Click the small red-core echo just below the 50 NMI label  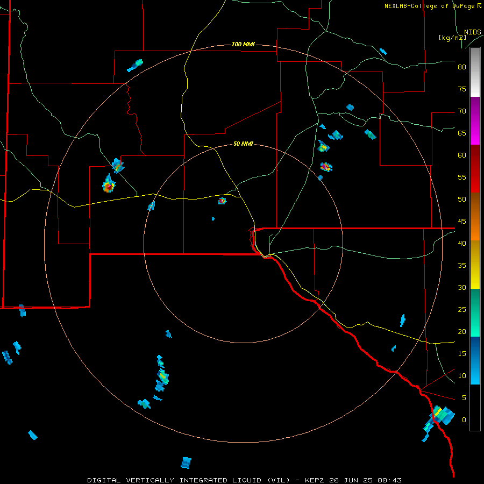[222, 201]
